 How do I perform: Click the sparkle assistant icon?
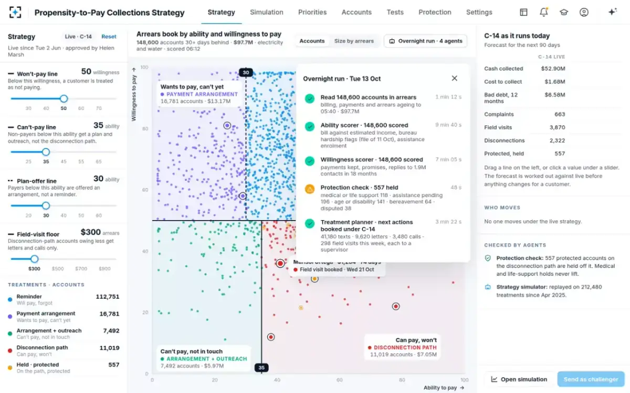click(612, 12)
